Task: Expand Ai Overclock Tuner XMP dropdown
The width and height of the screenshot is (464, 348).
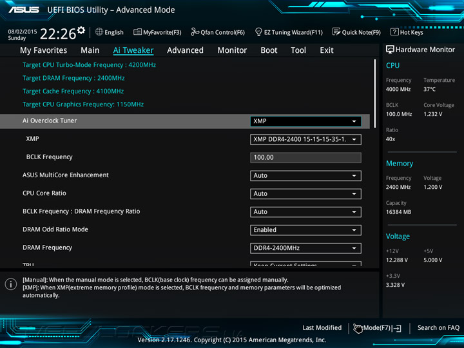Action: (x=305, y=121)
